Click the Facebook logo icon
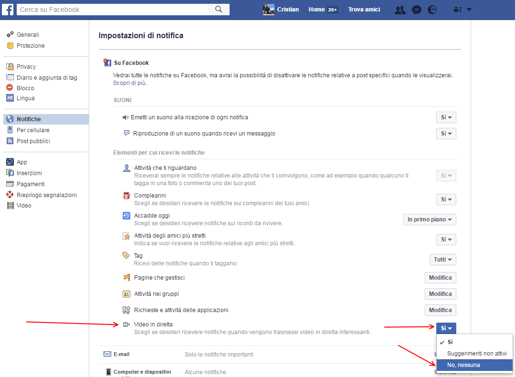515x377 pixels. [x=8, y=10]
